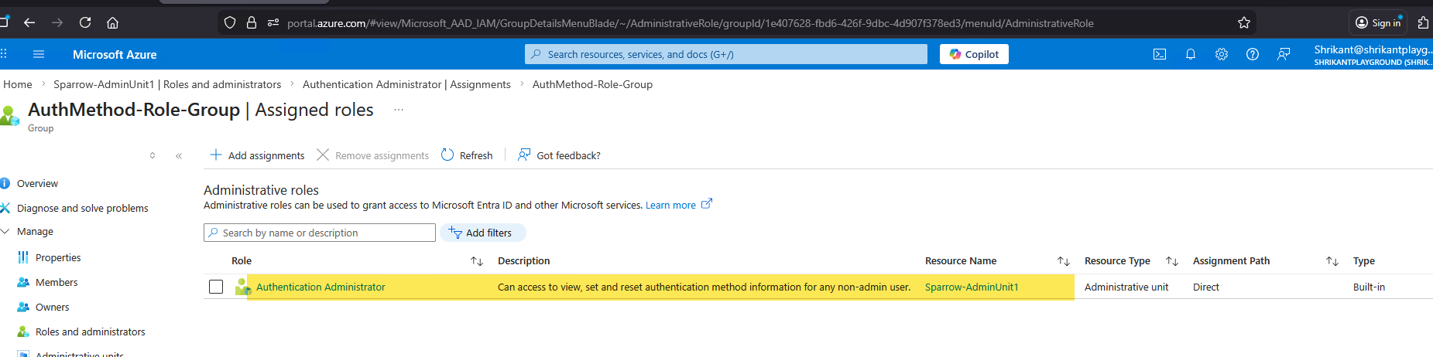
Task: Bookmark this page with star icon
Action: coord(1244,22)
